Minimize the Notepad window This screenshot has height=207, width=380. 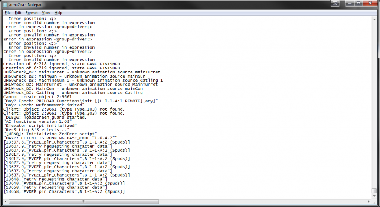click(350, 3)
